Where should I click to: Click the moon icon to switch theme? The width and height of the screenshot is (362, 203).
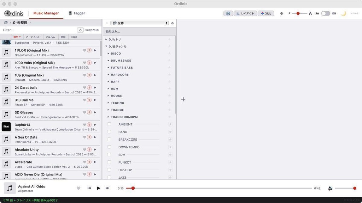click(343, 13)
